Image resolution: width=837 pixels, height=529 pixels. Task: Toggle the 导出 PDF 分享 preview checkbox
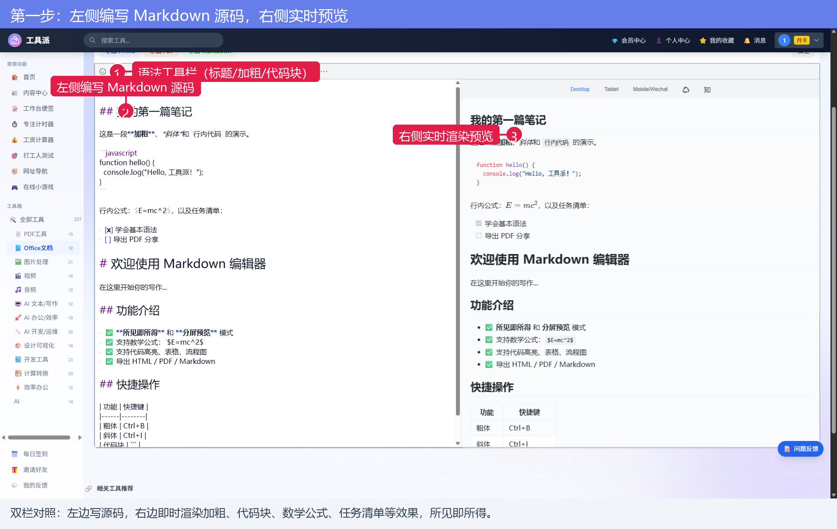coord(479,236)
